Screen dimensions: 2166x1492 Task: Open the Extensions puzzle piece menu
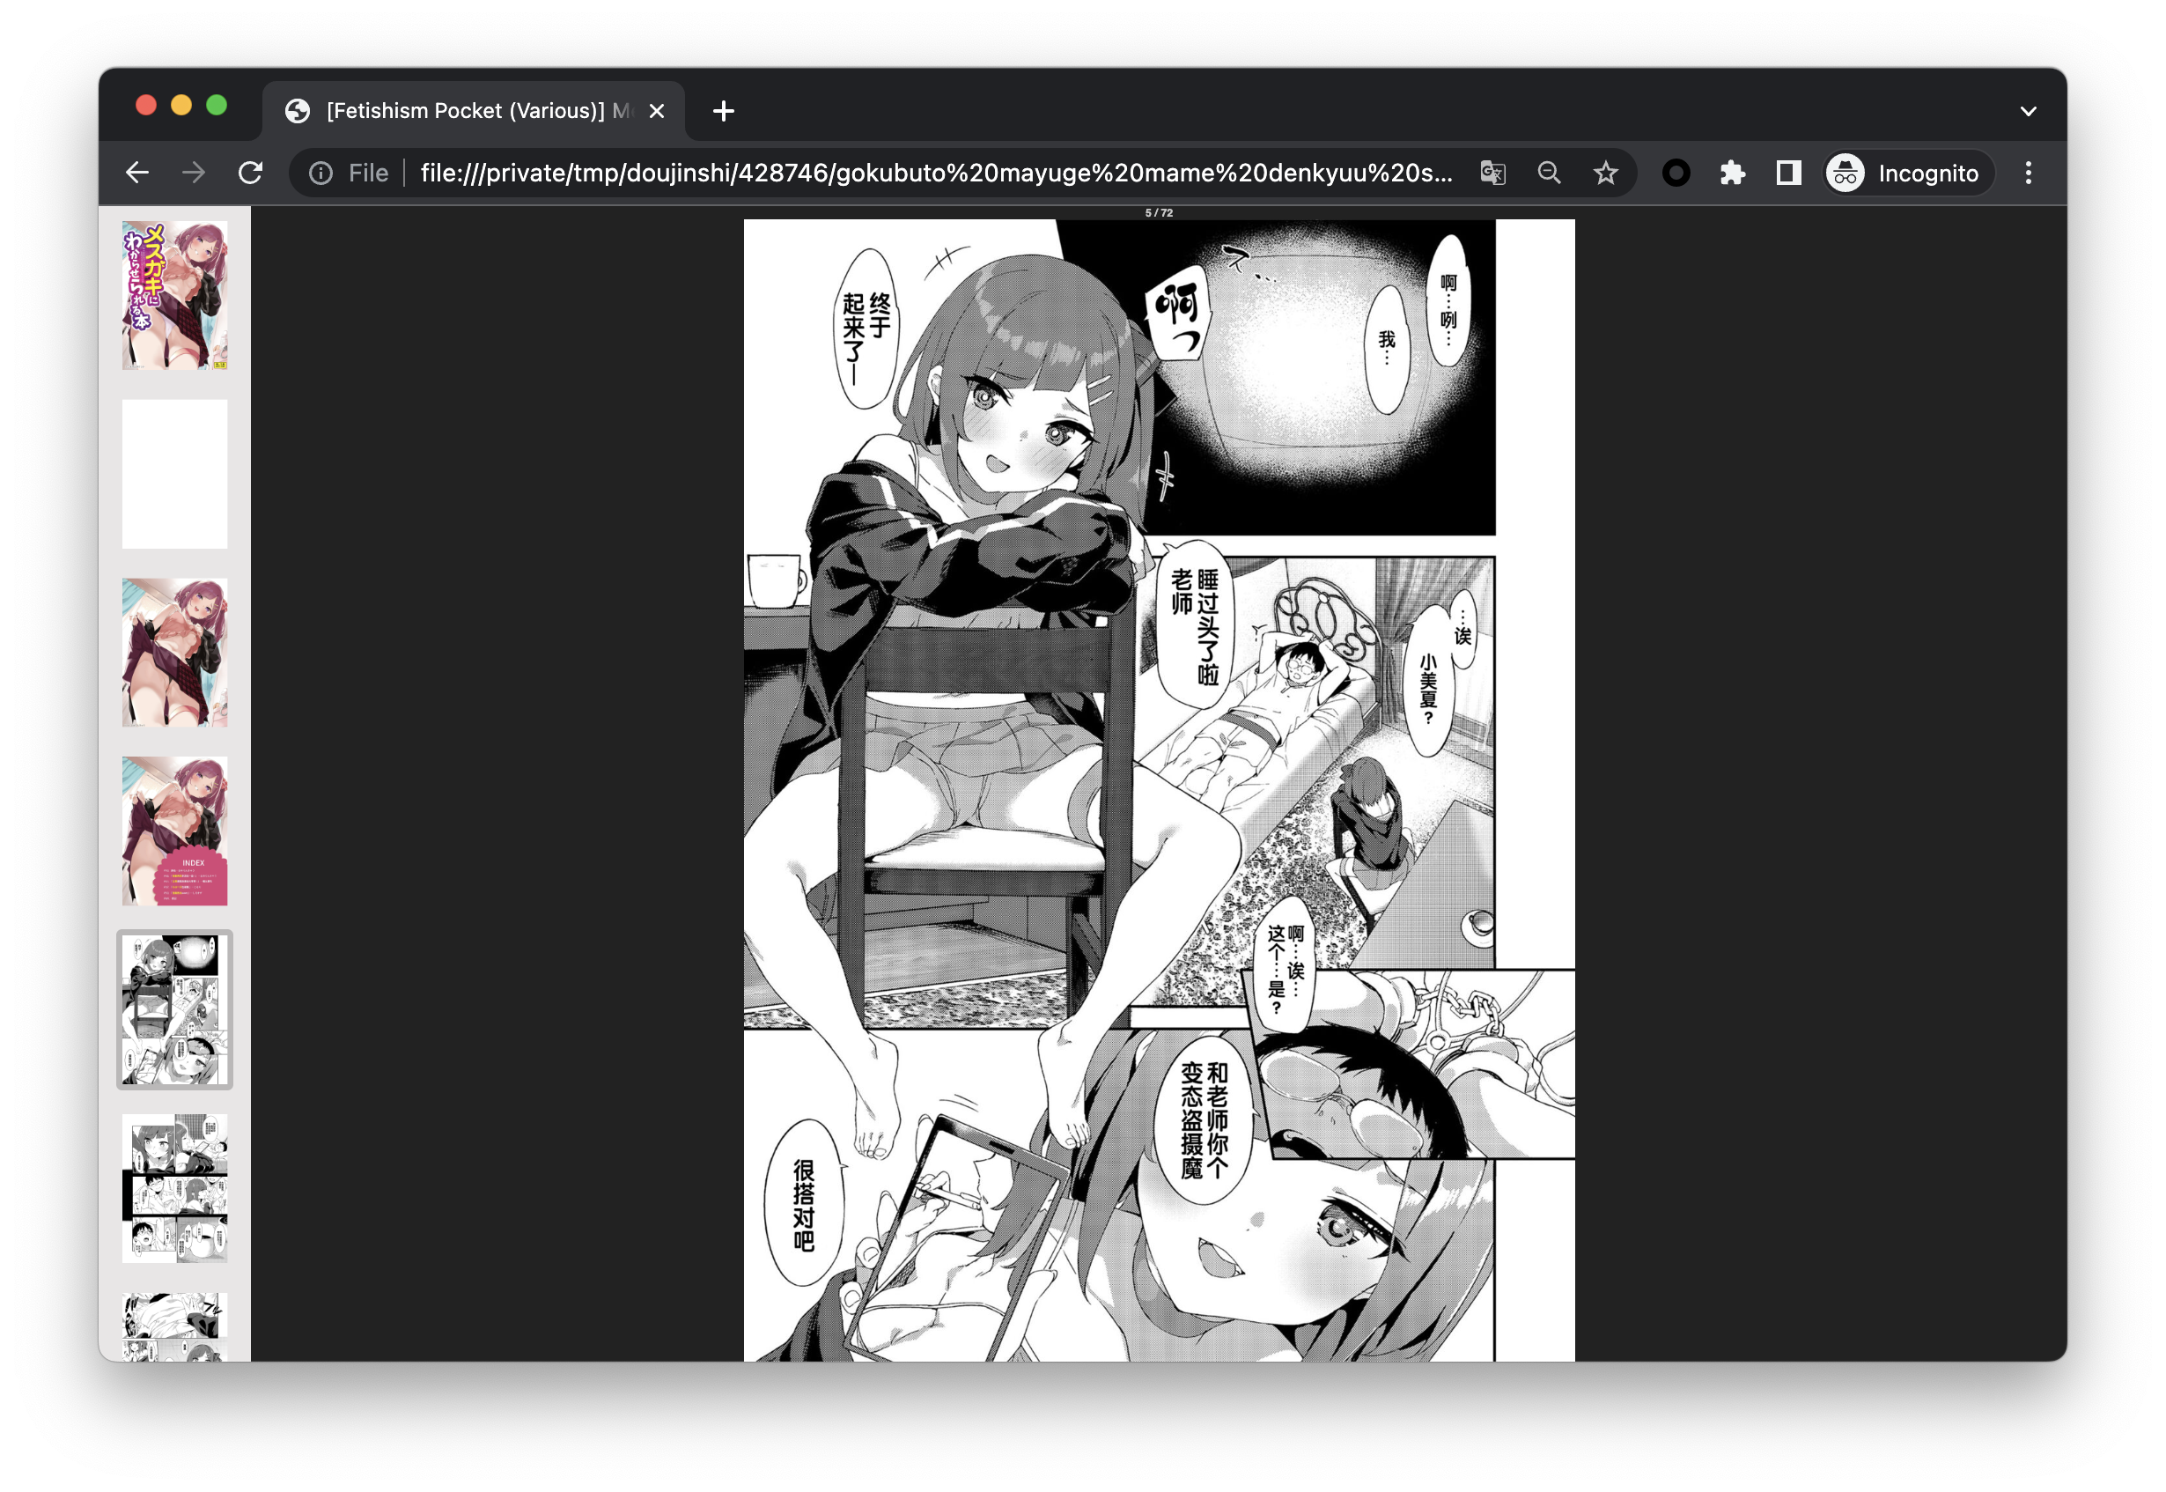coord(1733,173)
